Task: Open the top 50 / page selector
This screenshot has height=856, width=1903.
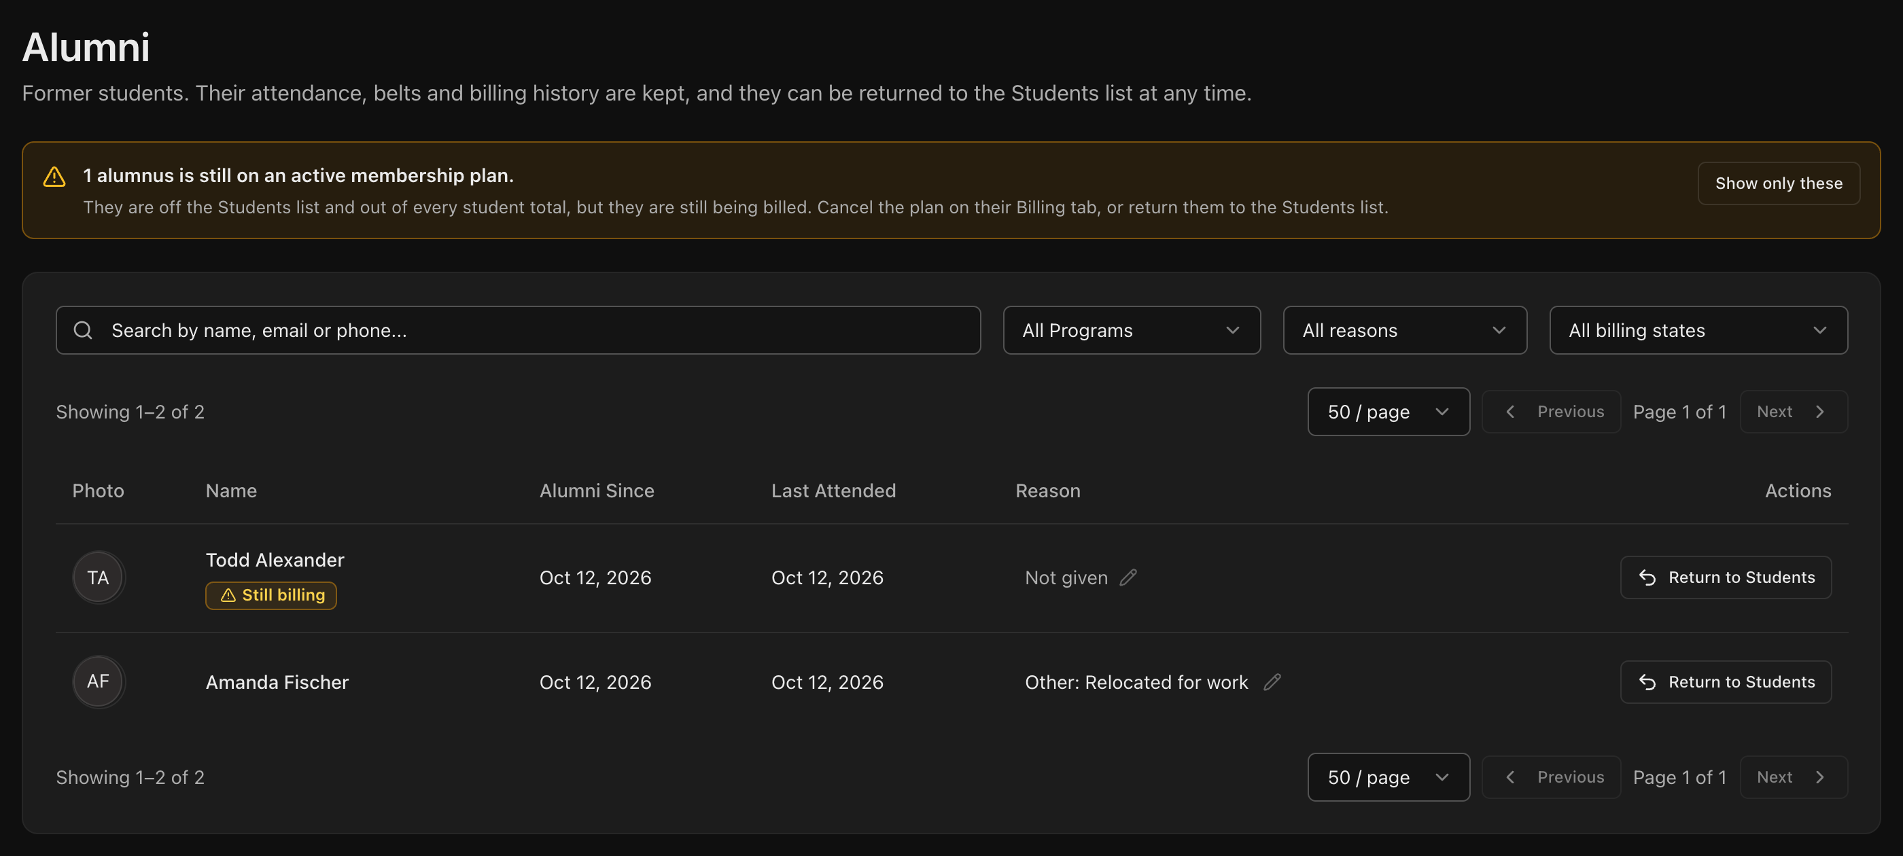Action: click(1388, 412)
